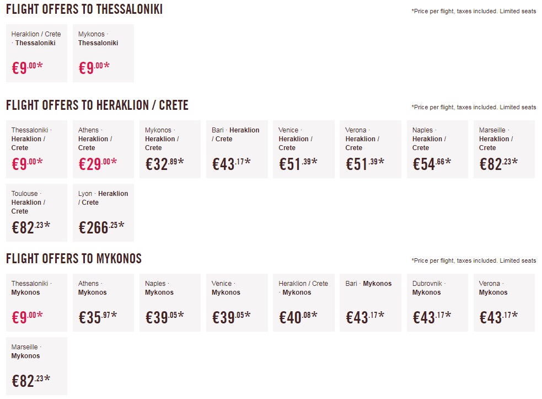
Task: Click Toulouse to Heraklion €82.23 card
Action: pos(36,213)
